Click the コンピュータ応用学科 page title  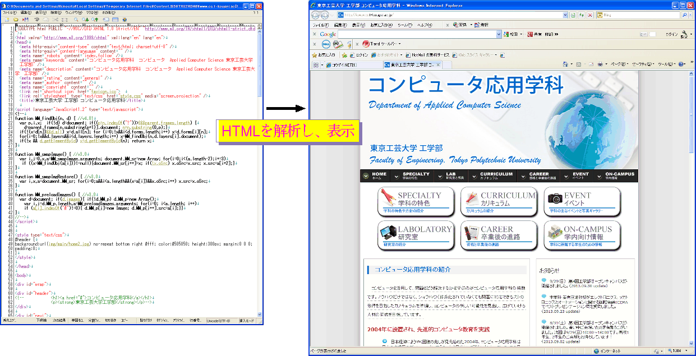click(465, 85)
